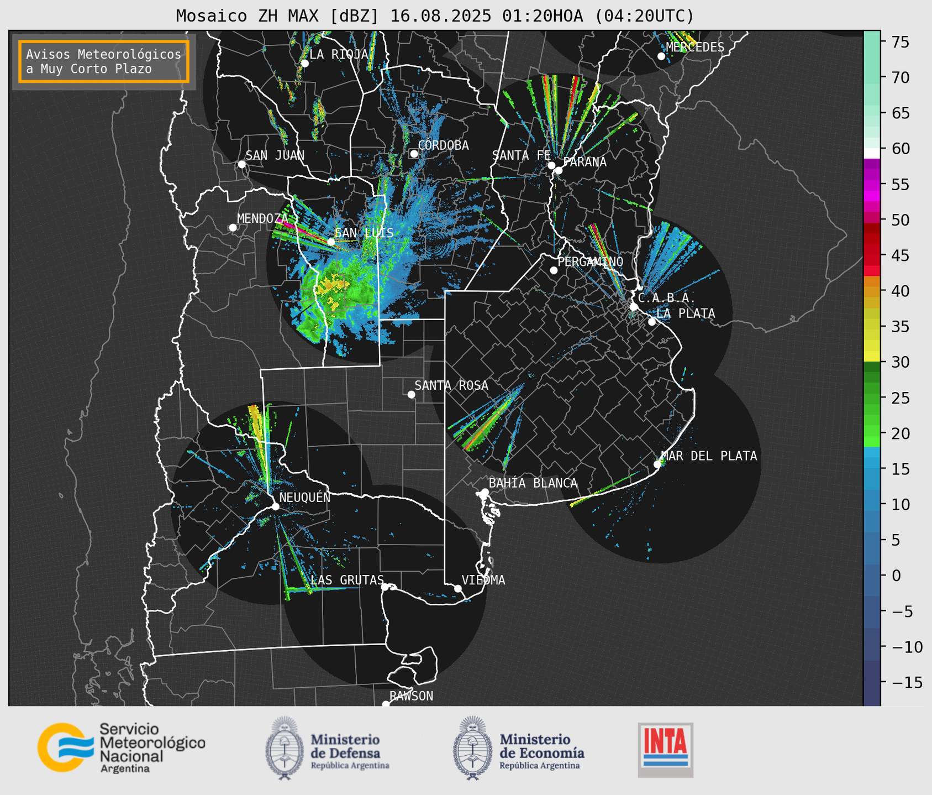Click the San Juan city marker dot
932x795 pixels.
[241, 164]
